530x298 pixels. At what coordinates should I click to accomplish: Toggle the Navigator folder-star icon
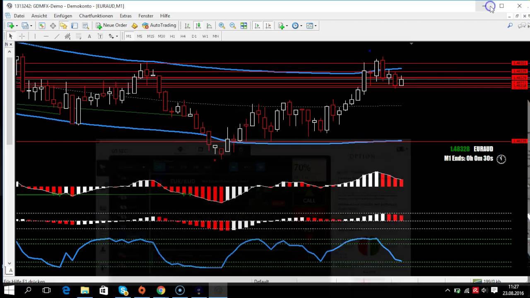click(63, 26)
